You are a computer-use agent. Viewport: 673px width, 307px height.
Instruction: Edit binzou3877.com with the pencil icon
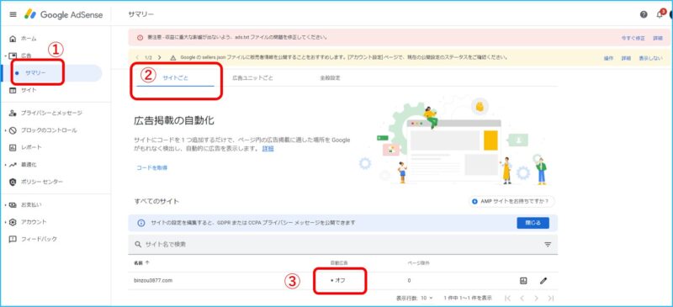coord(543,281)
